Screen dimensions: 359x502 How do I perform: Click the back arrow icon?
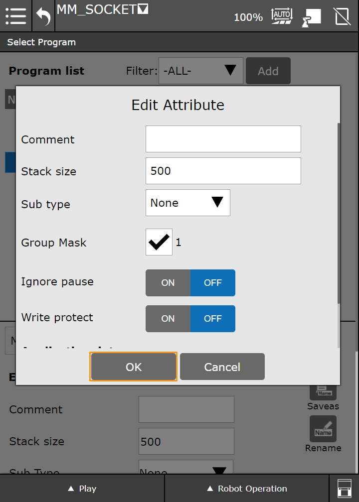coord(43,17)
